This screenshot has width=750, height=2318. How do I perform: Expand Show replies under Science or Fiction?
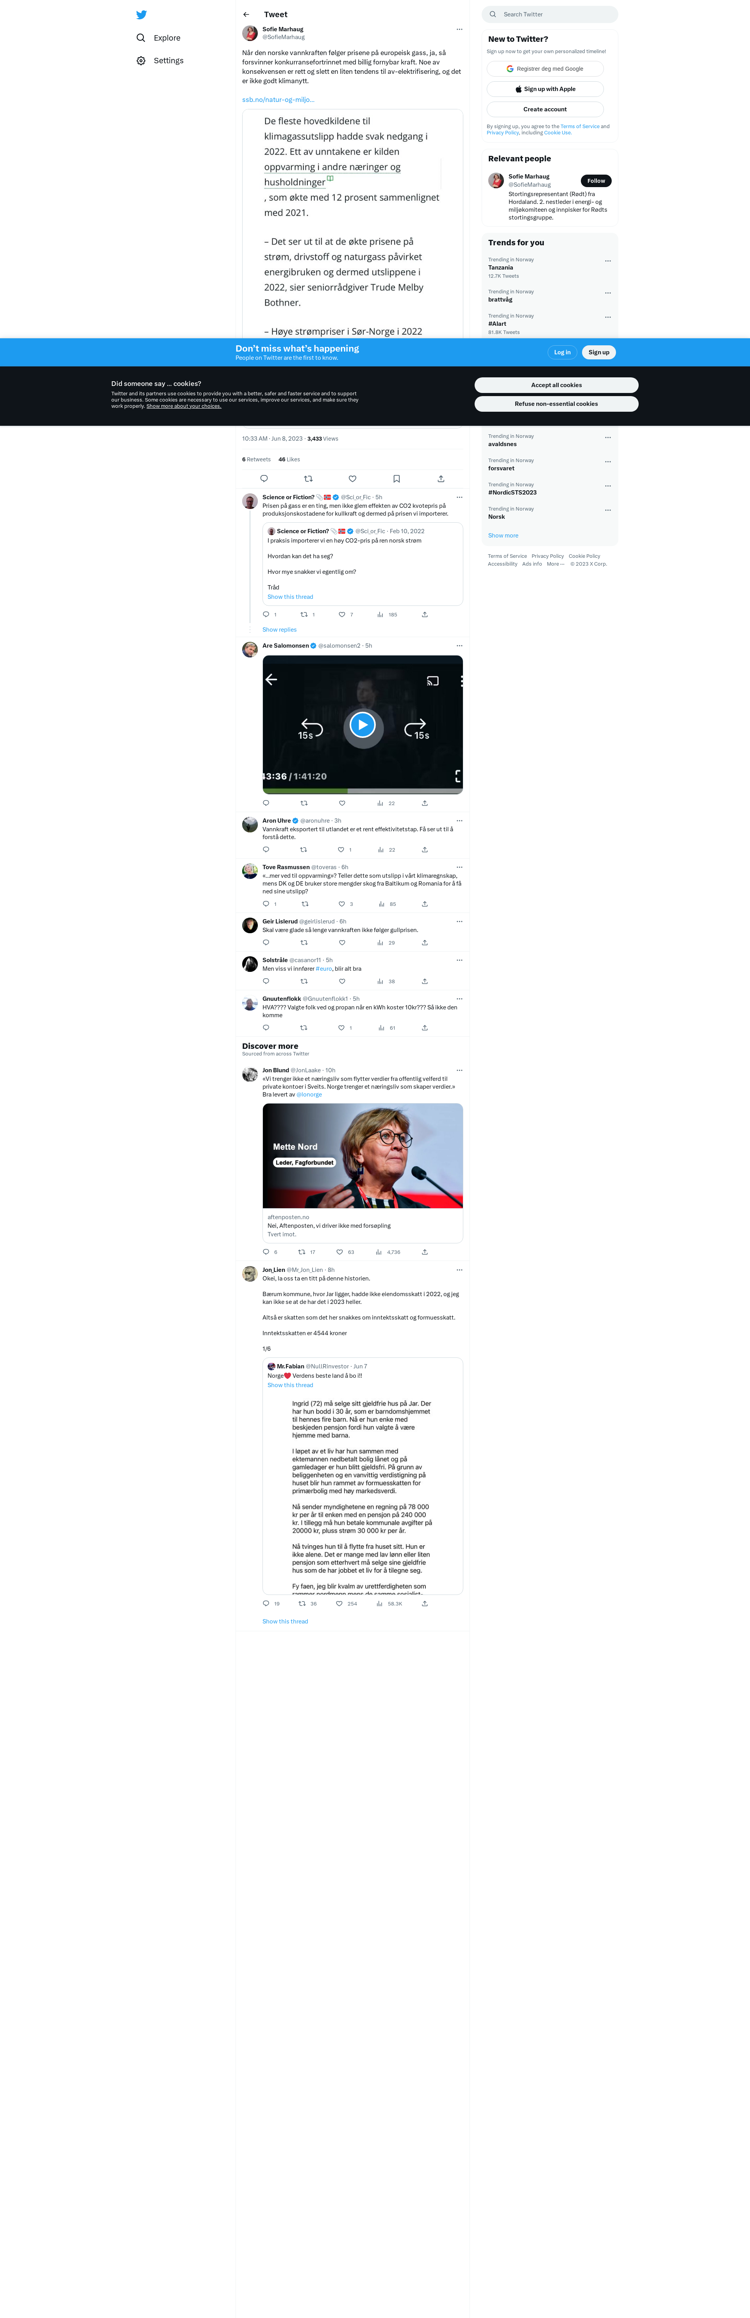pos(279,630)
